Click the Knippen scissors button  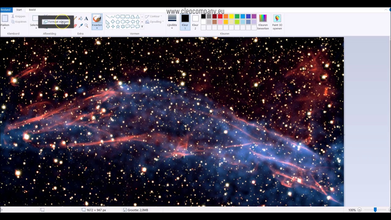pyautogui.click(x=18, y=16)
